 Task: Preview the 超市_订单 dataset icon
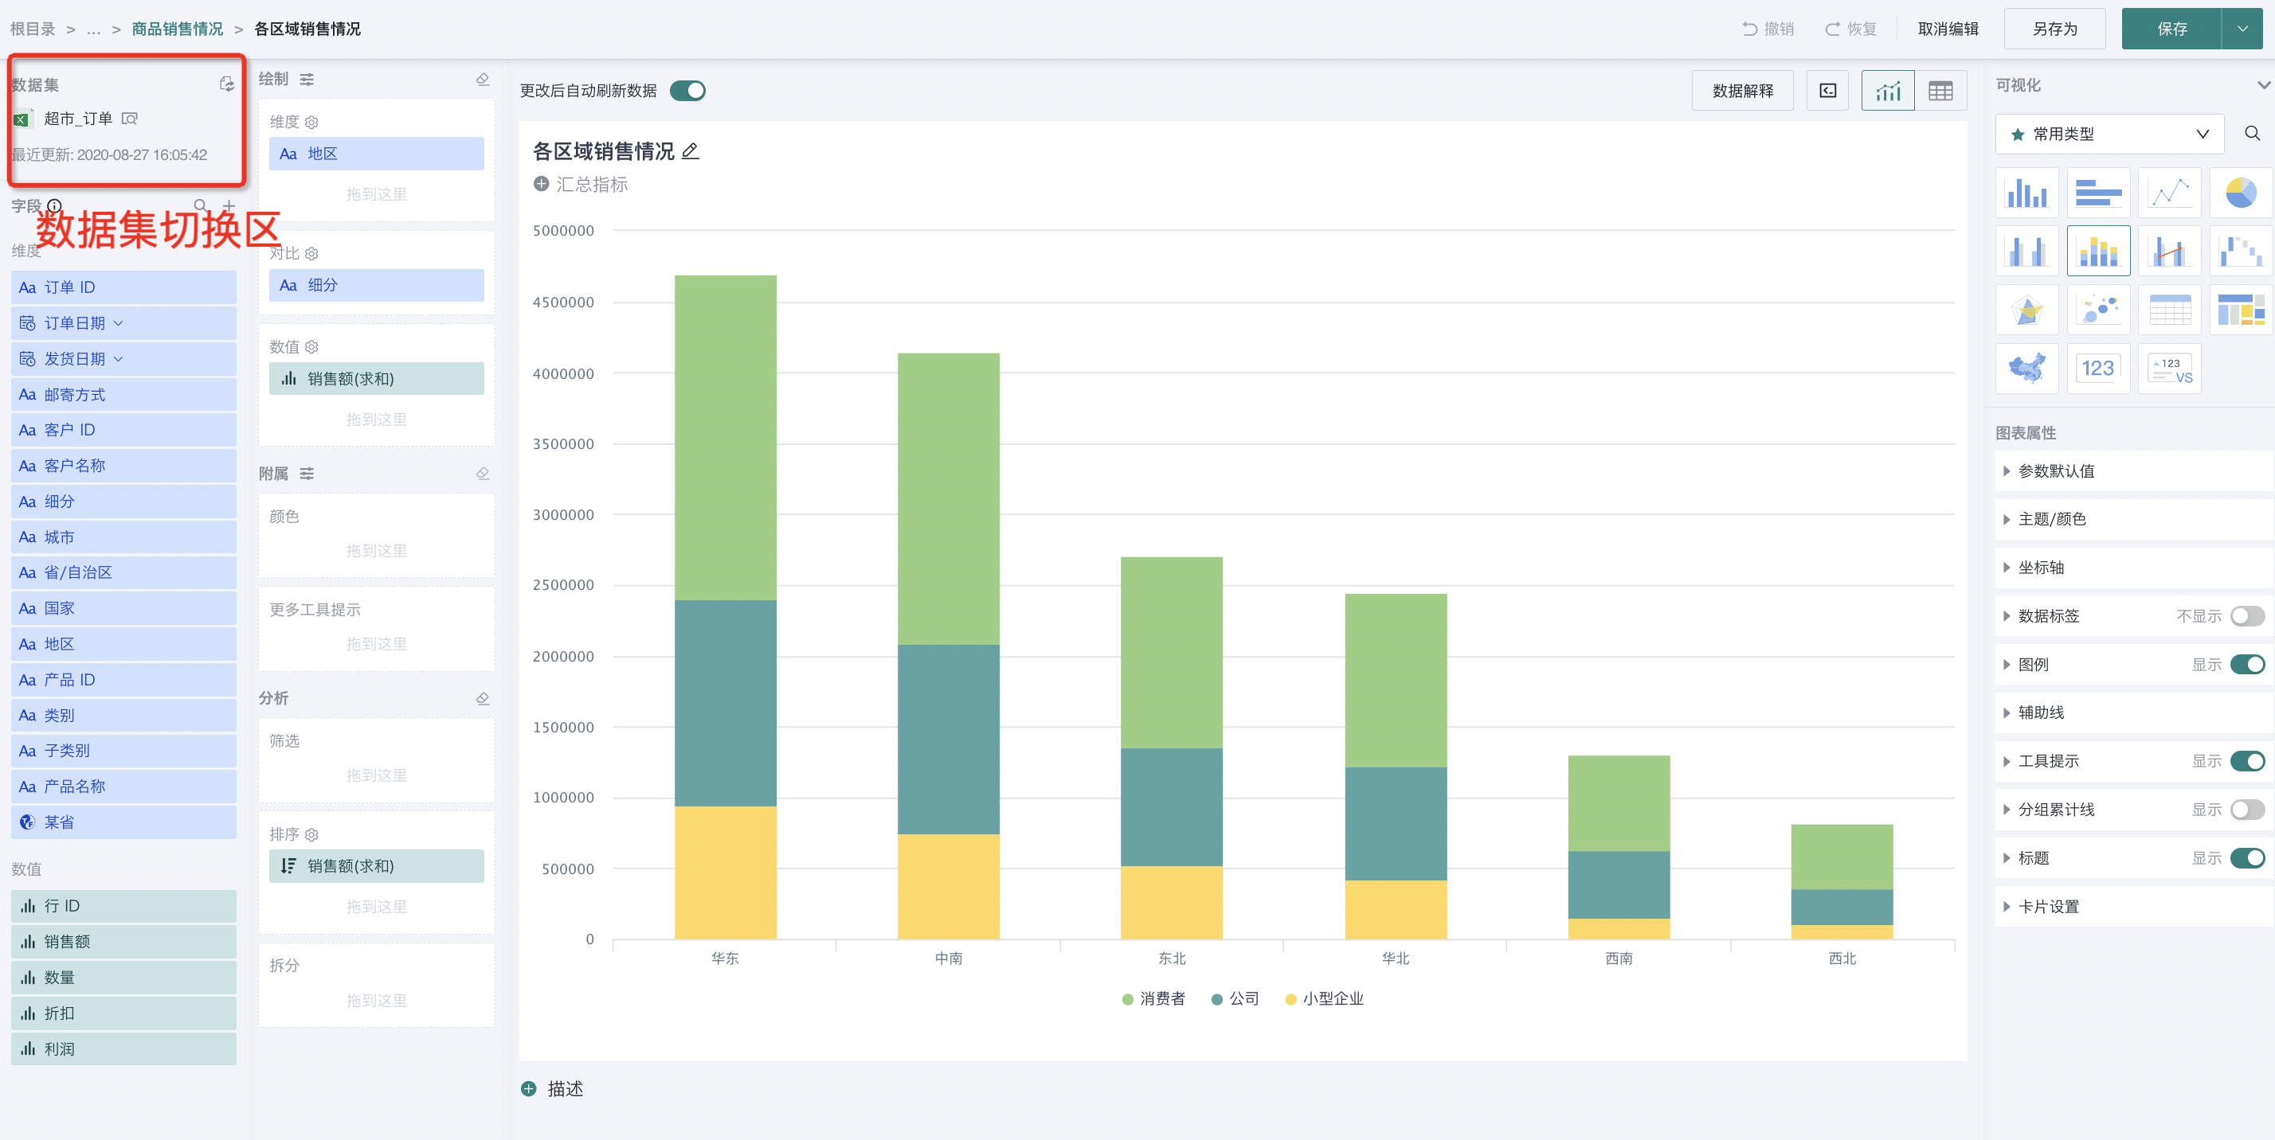(x=130, y=119)
